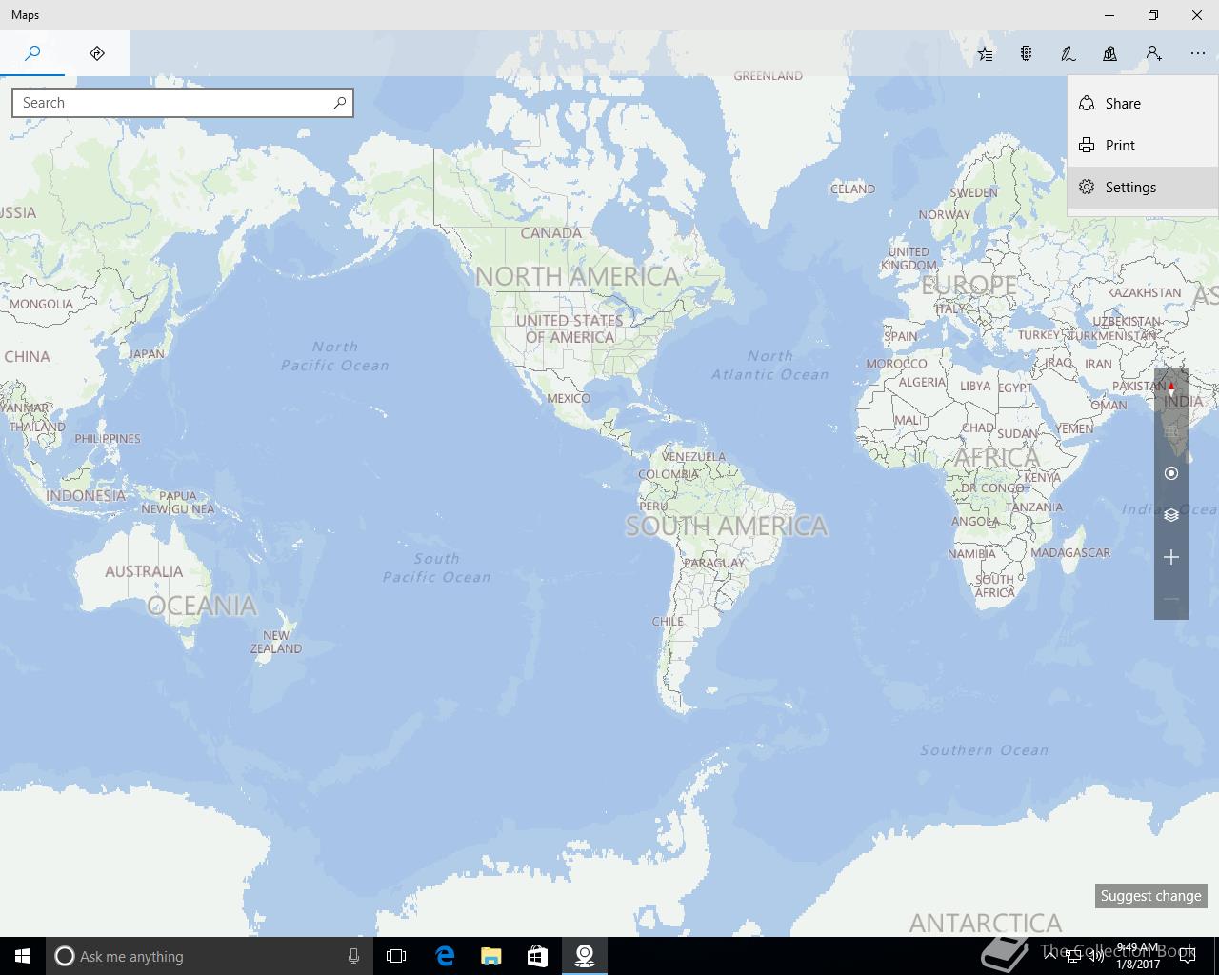Click the compass rotate-to-north control
Image resolution: width=1219 pixels, height=975 pixels.
click(x=1171, y=389)
